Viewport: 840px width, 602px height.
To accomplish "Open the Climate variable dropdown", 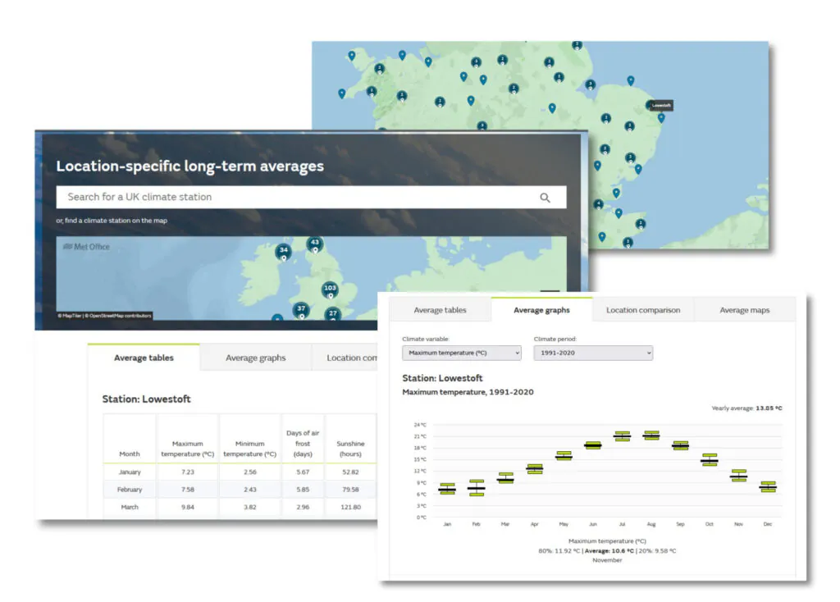I will [x=461, y=353].
